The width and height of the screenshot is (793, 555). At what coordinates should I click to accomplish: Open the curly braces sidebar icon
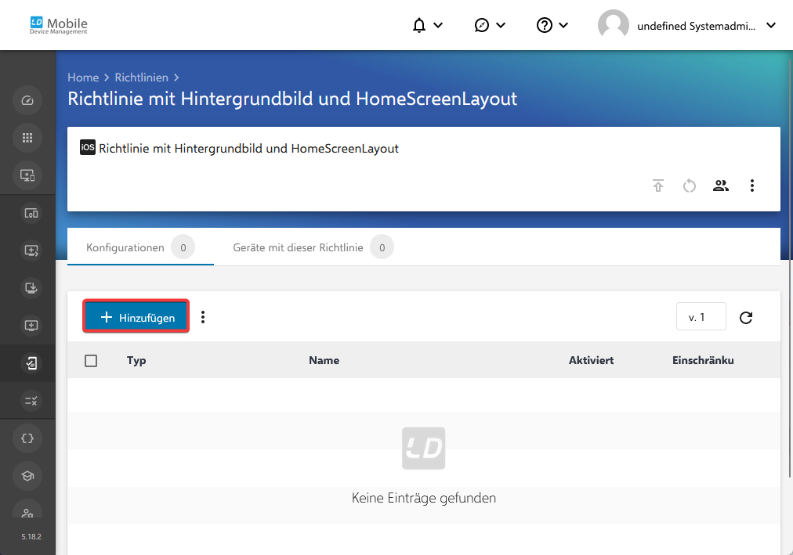tap(27, 438)
